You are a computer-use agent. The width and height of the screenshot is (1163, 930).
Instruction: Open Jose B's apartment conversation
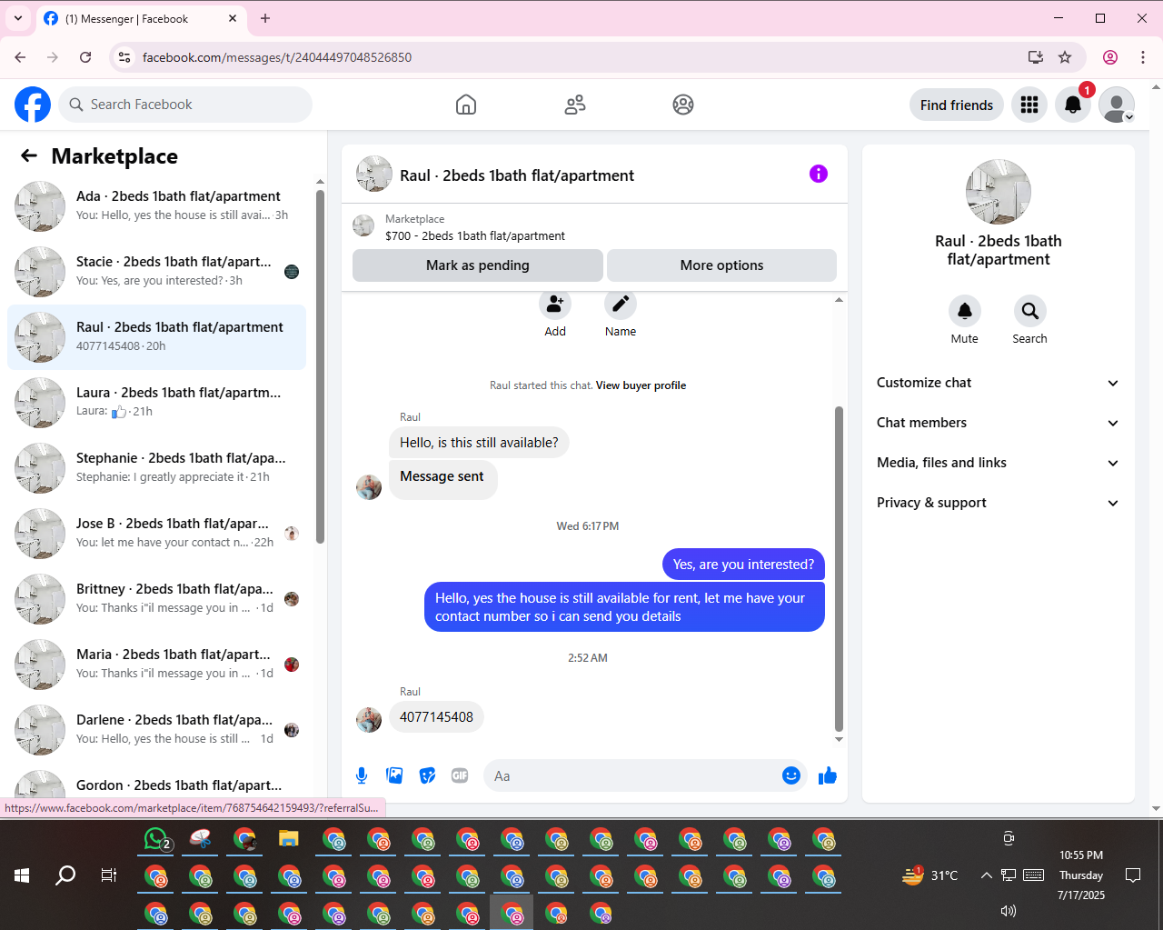tap(156, 534)
